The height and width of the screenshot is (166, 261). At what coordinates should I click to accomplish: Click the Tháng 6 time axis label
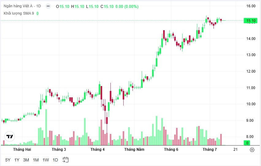click(171, 150)
